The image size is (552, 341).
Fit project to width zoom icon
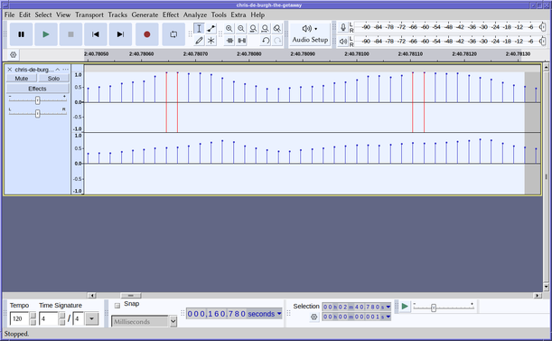click(x=265, y=29)
